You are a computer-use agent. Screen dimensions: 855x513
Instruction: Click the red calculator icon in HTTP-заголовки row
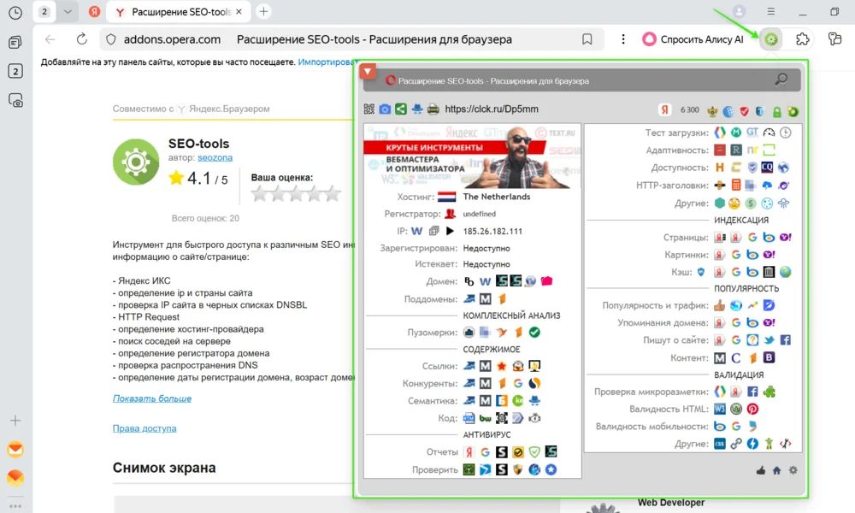(x=736, y=186)
